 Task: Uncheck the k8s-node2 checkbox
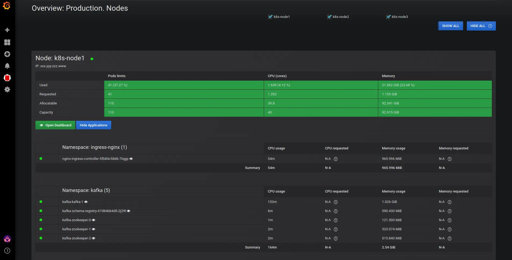(329, 17)
